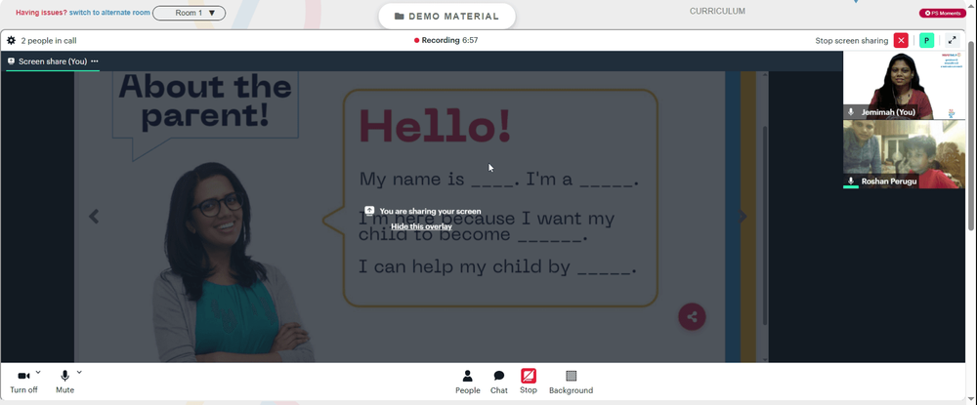Image resolution: width=977 pixels, height=405 pixels.
Task: Expand call to fullscreen view
Action: (x=952, y=40)
